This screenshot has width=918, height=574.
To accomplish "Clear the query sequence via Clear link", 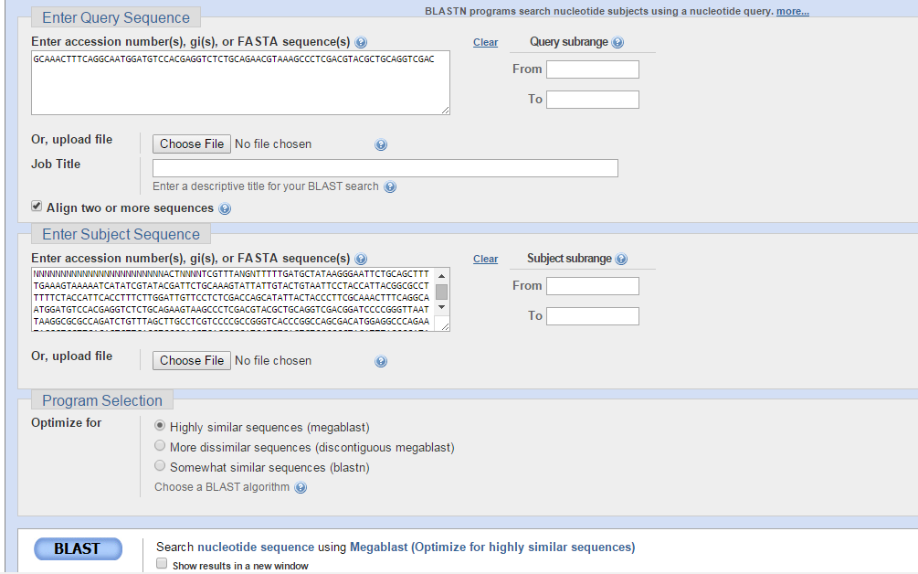I will pyautogui.click(x=485, y=43).
